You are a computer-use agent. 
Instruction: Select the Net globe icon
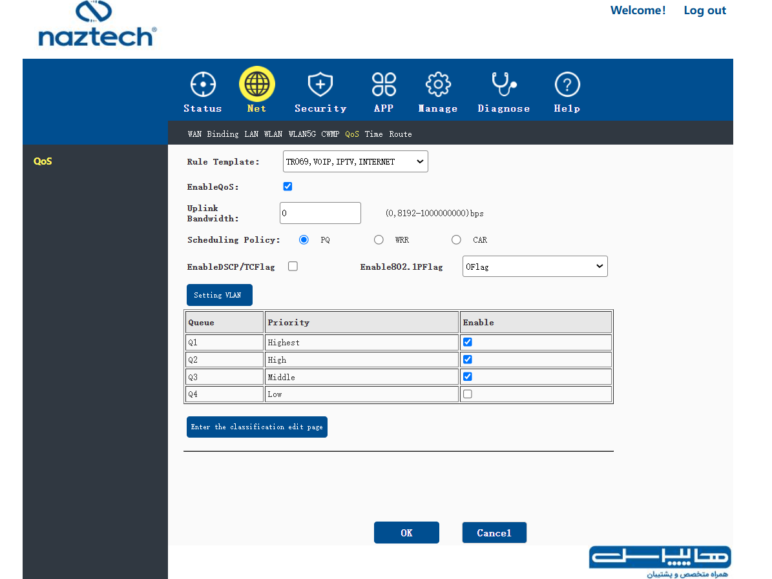pos(257,84)
